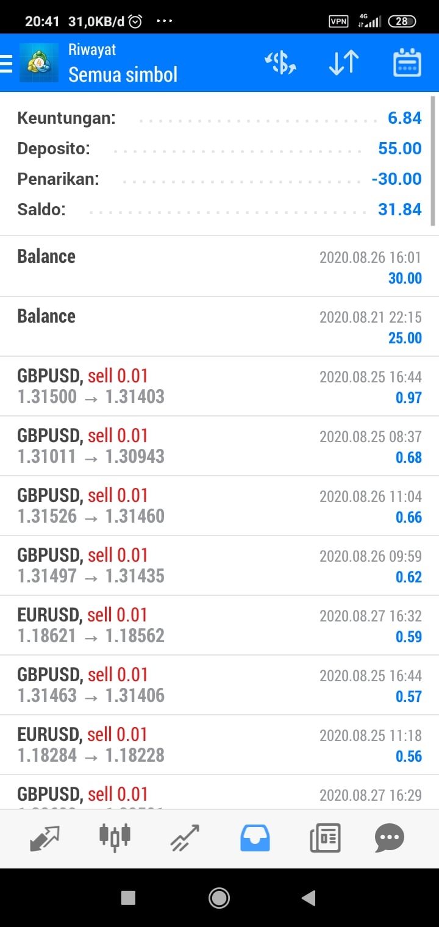Select the 30.00 Balance entry
Image resolution: width=439 pixels, height=927 pixels.
(x=220, y=267)
